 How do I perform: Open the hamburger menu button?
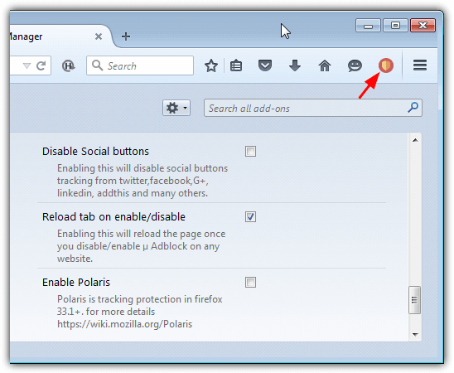[420, 65]
